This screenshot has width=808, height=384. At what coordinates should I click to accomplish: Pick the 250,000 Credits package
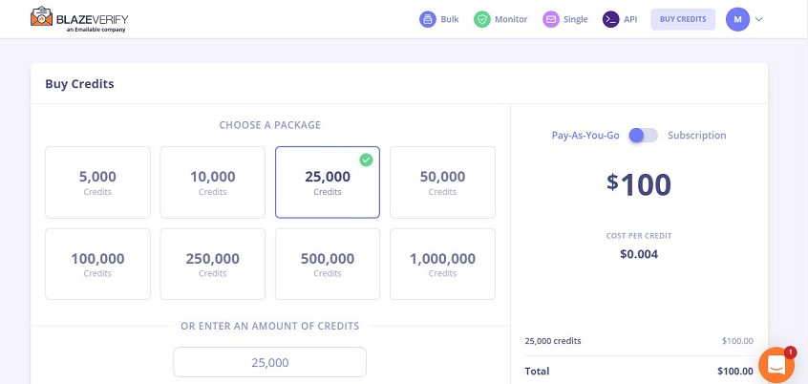coord(212,264)
